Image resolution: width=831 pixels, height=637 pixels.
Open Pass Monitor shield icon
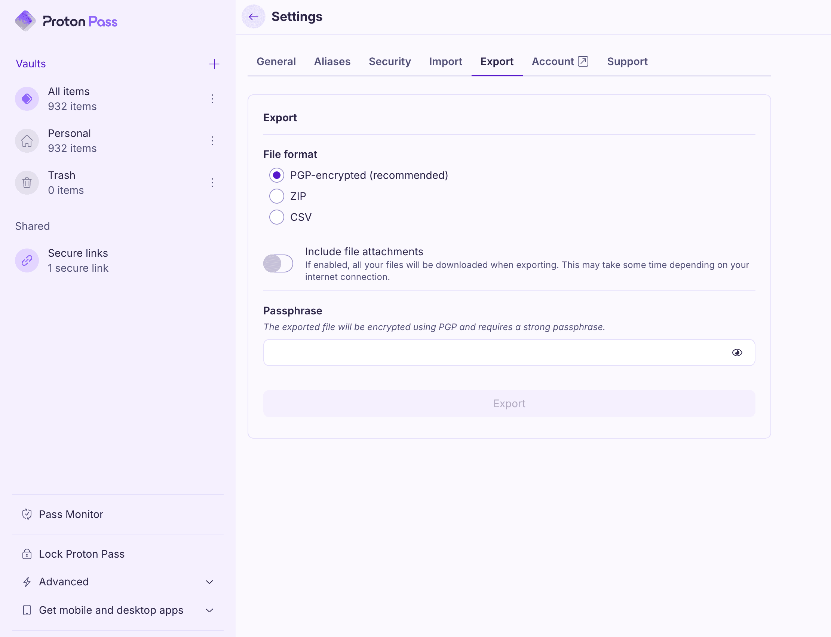[27, 514]
